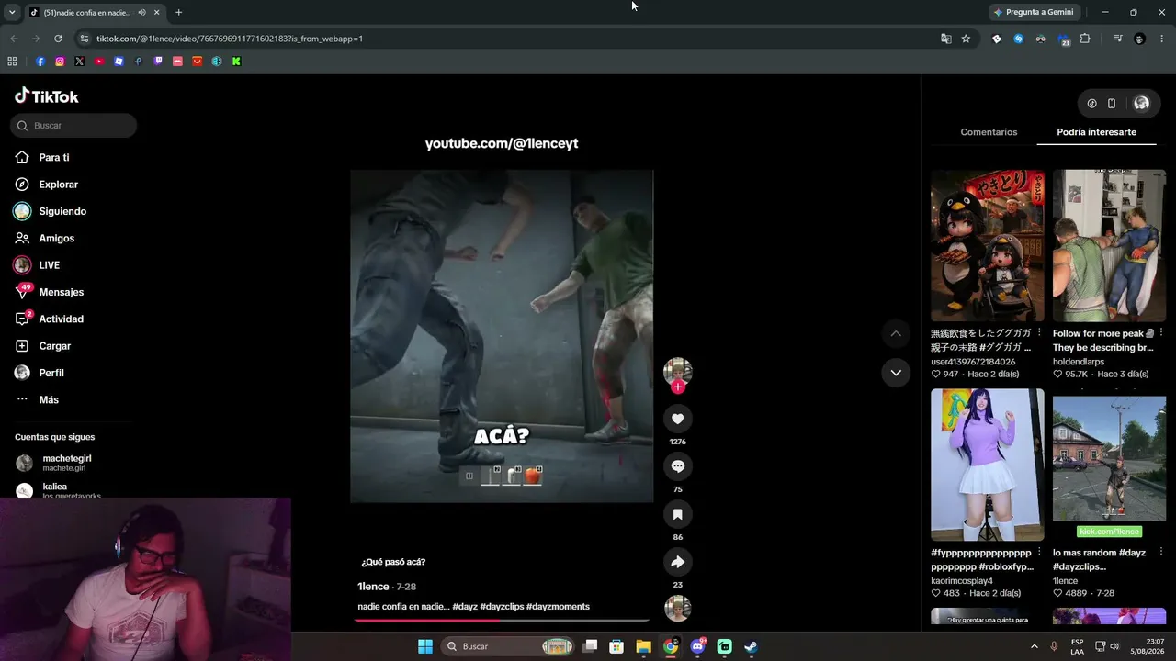Go to next video with down chevron

[896, 373]
